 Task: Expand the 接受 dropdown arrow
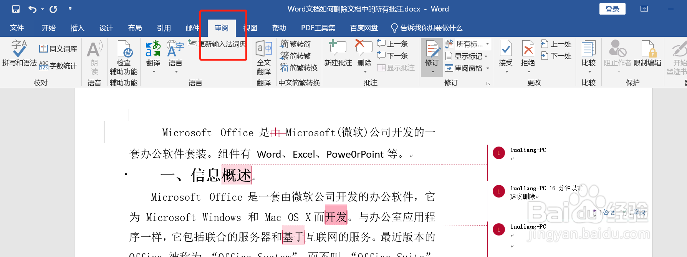tap(506, 72)
